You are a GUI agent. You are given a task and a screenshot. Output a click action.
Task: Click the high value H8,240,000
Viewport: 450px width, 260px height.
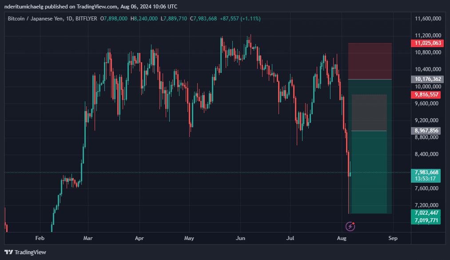tap(144, 19)
